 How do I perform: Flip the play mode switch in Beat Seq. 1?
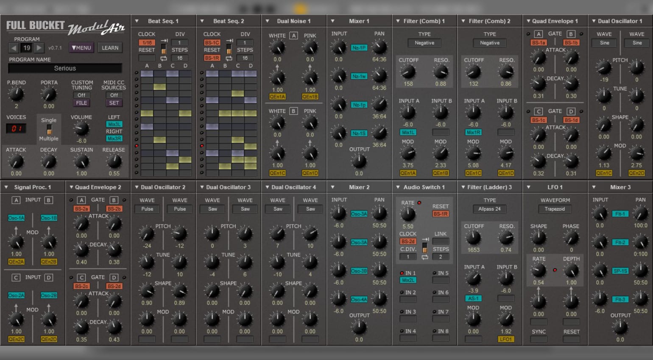point(164,50)
